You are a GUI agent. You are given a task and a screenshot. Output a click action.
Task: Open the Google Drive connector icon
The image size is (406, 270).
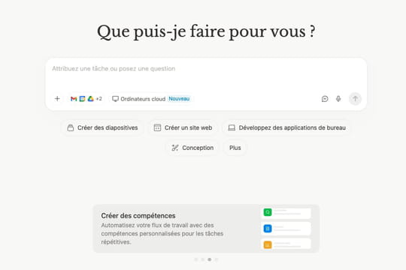(x=90, y=99)
